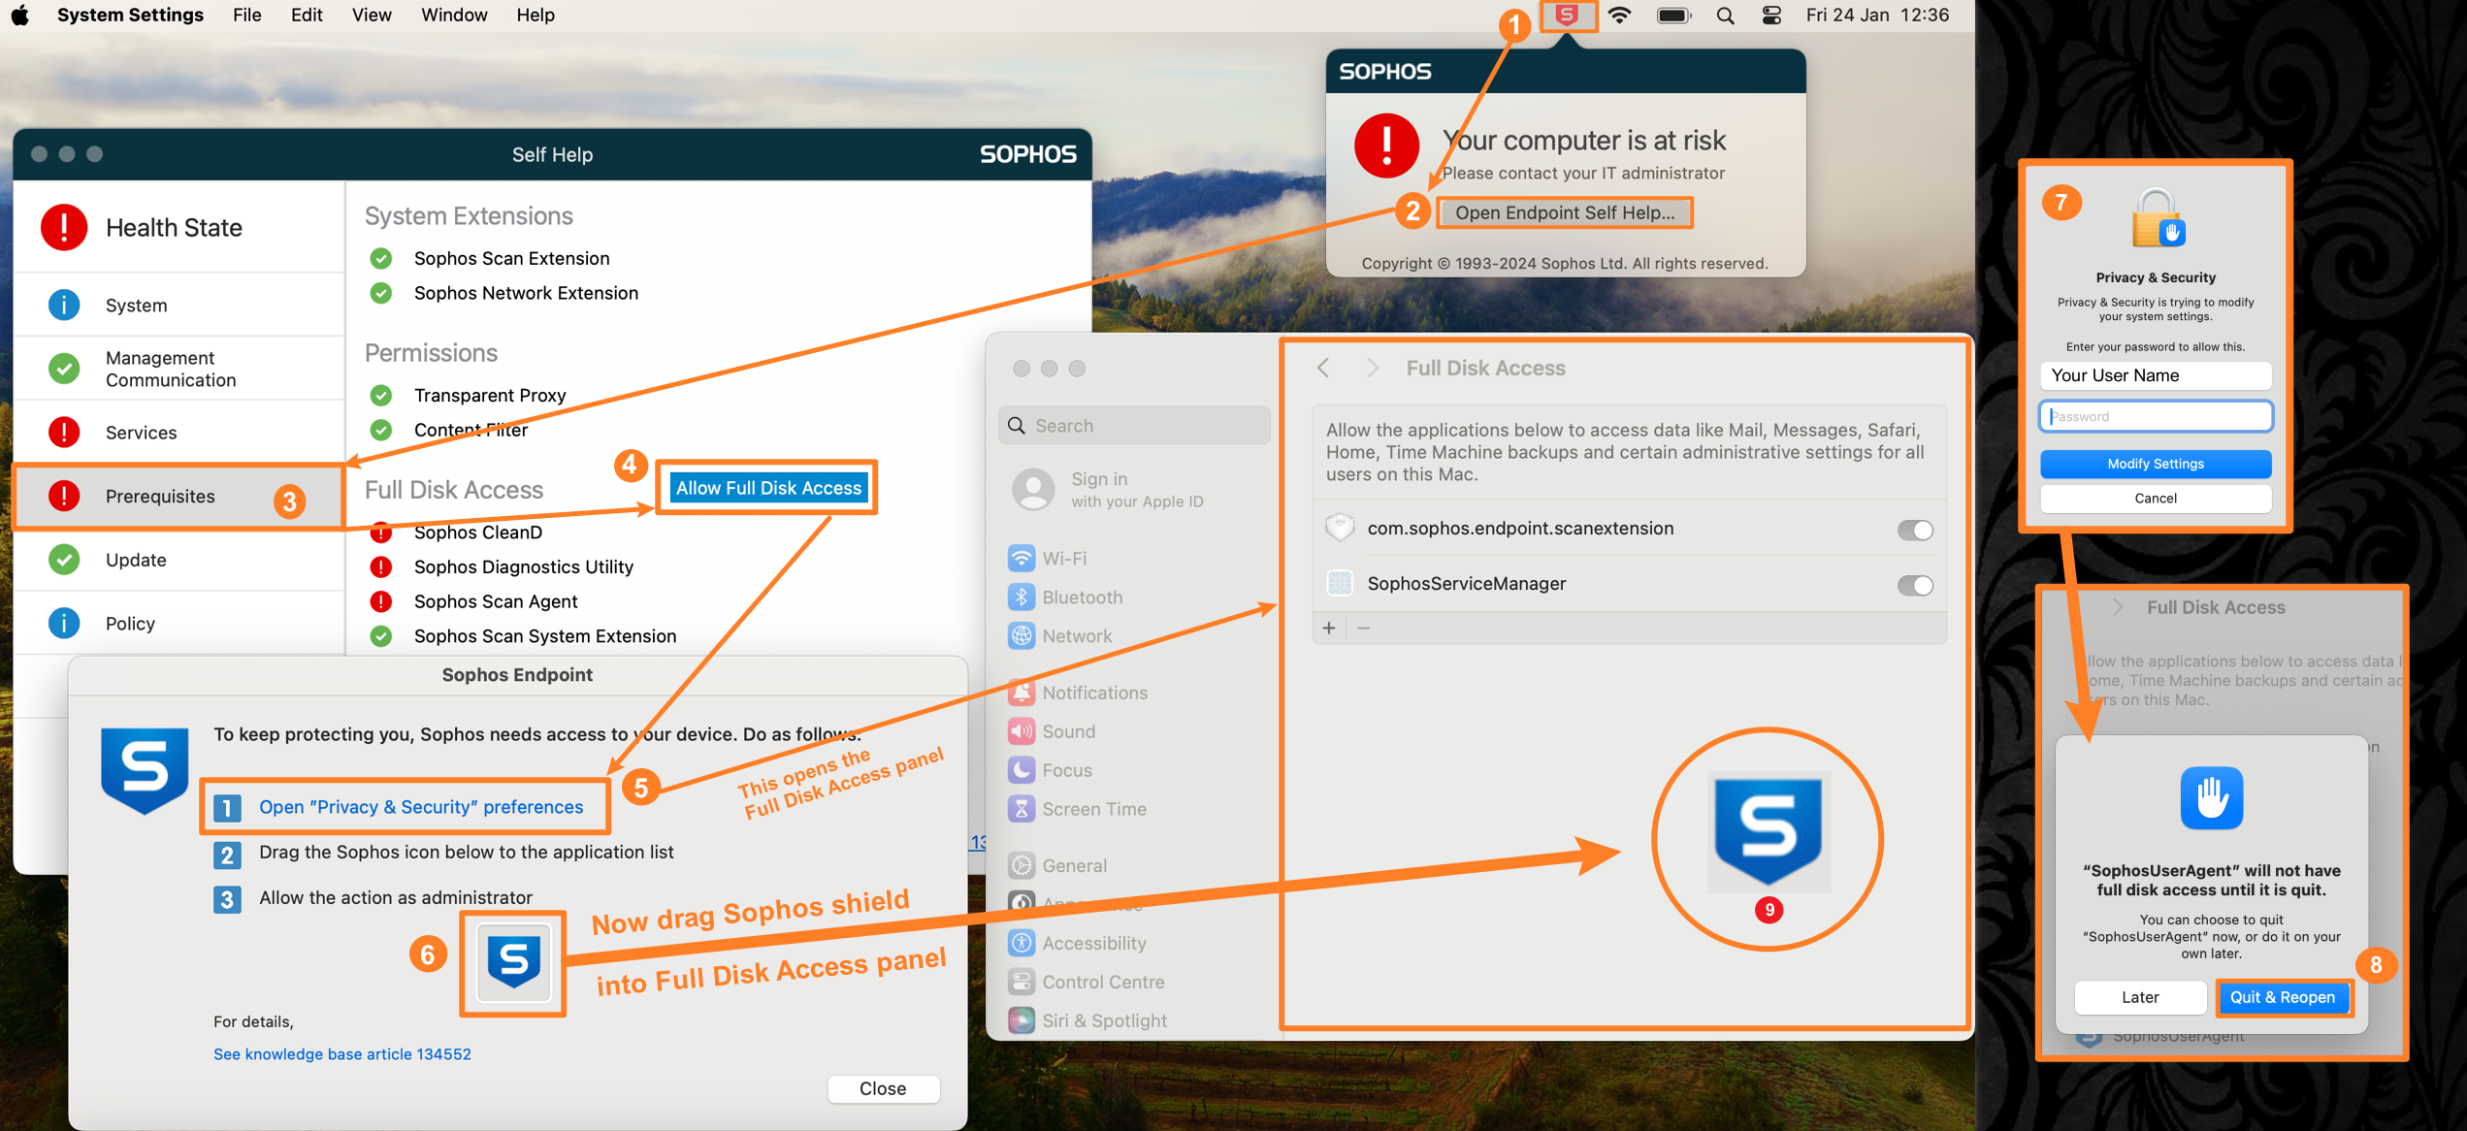Click the dropped Sophos shield in Full Disk Access
The width and height of the screenshot is (2467, 1131).
tap(1769, 832)
